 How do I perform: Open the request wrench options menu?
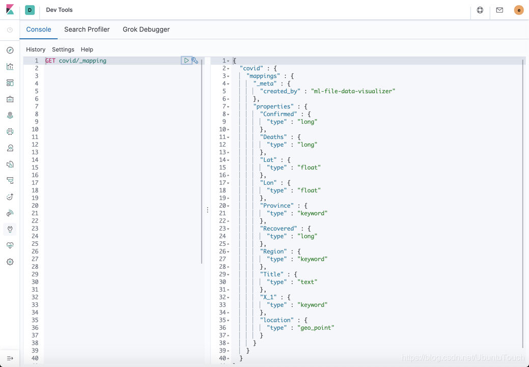pyautogui.click(x=195, y=61)
